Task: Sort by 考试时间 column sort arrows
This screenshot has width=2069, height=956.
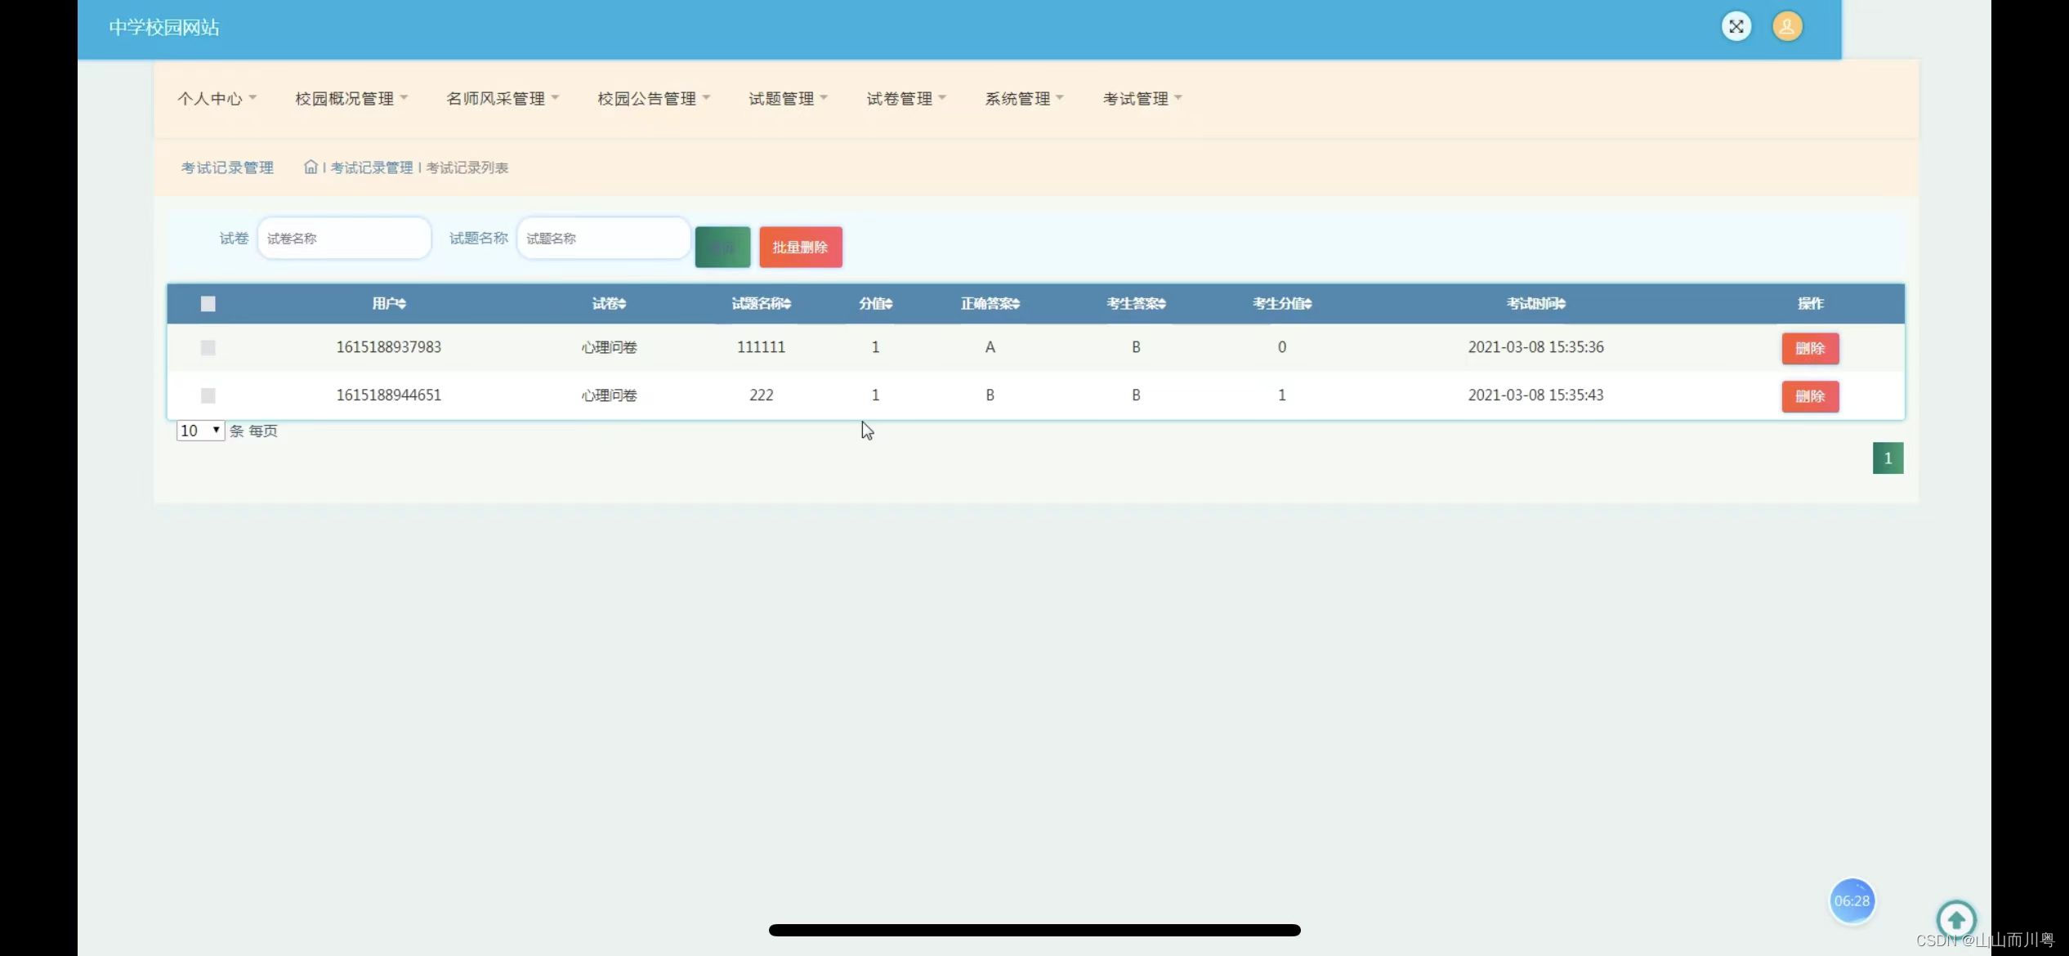Action: coord(1562,304)
